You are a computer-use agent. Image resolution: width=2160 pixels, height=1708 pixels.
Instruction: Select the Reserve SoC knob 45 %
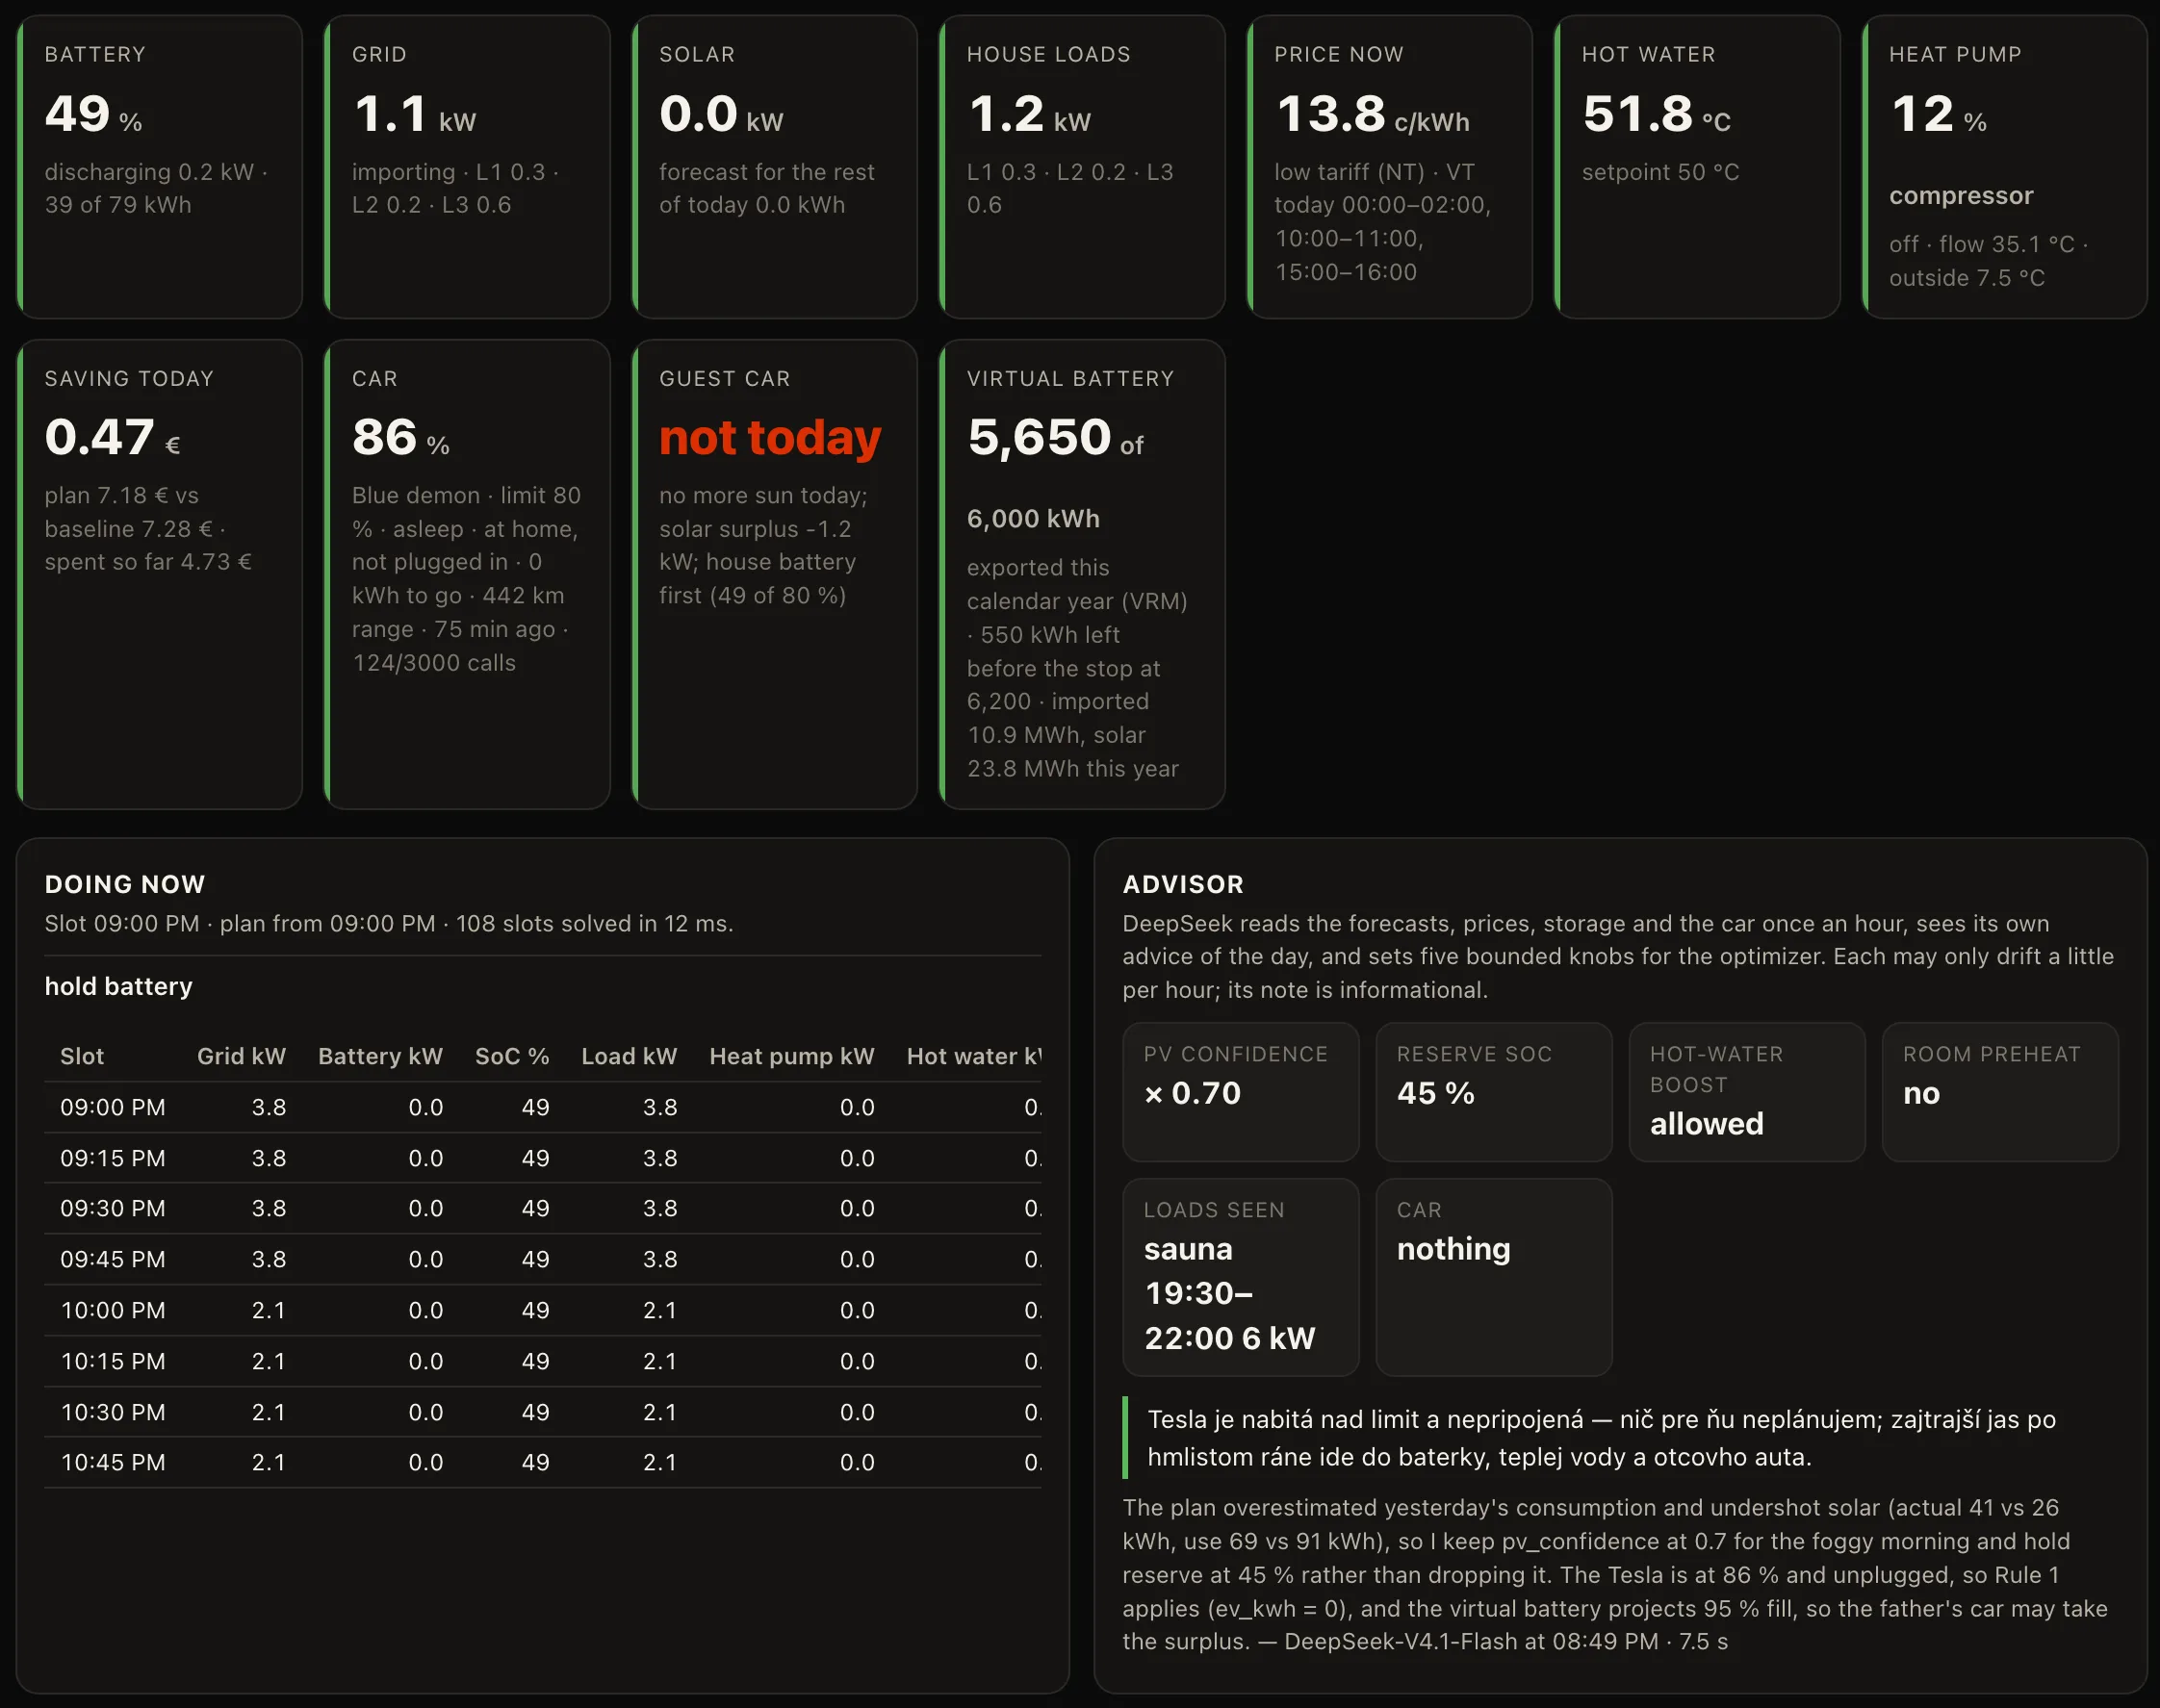[x=1494, y=1092]
